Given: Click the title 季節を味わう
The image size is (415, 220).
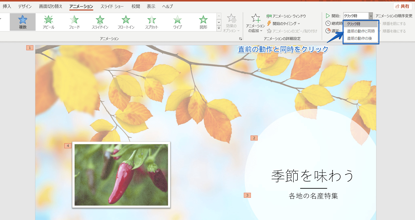Looking at the screenshot, I should pyautogui.click(x=313, y=176).
